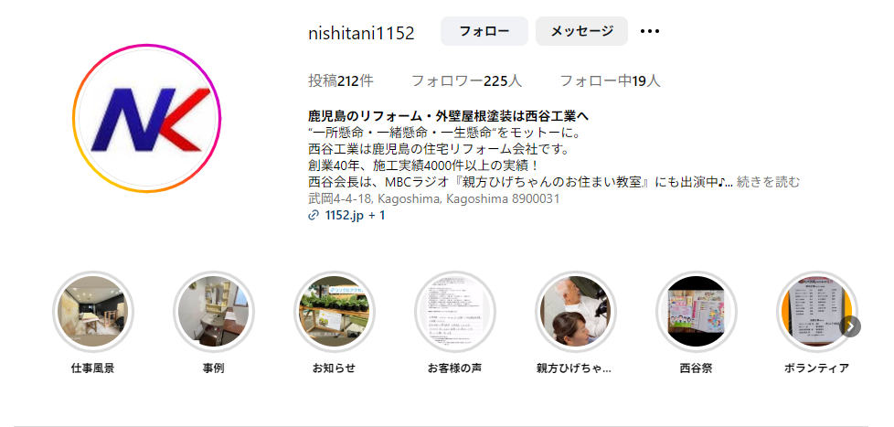Screen dimensions: 894x427
Task: Open the お知らせ story highlight
Action: pos(335,311)
